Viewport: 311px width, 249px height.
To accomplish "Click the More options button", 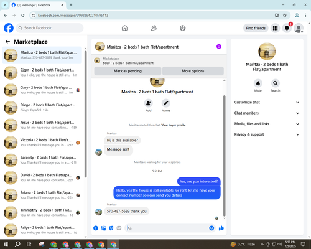I will pos(193,71).
